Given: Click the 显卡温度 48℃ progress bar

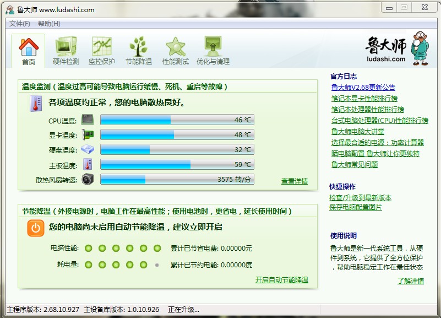Looking at the screenshot, I should pos(177,134).
